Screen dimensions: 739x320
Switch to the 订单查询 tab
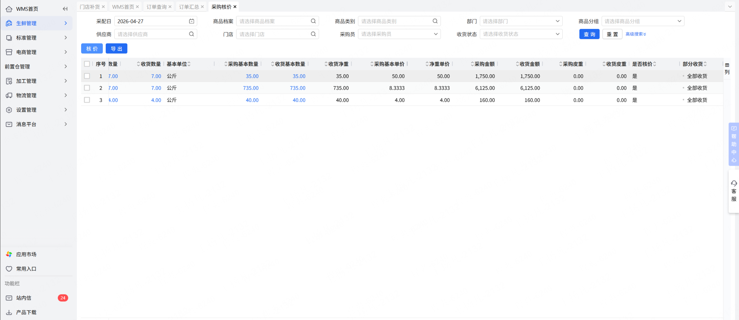pyautogui.click(x=156, y=7)
